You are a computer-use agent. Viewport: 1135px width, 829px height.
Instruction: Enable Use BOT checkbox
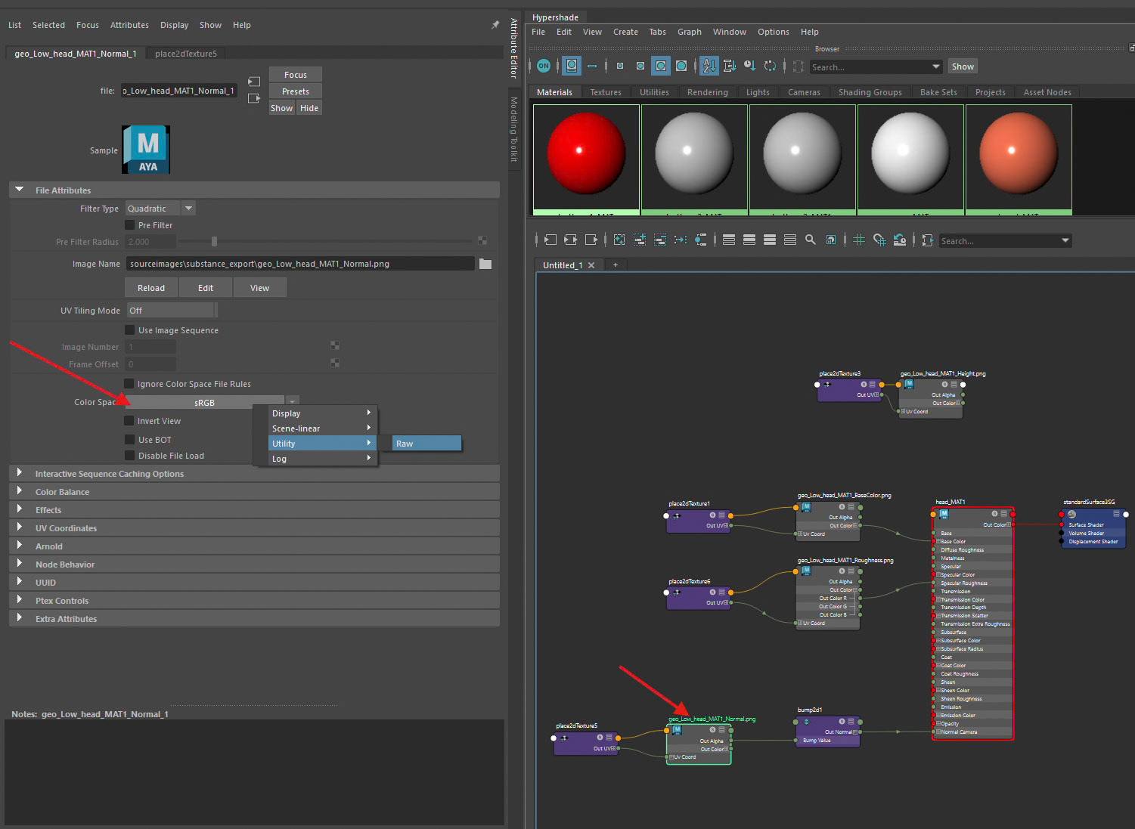point(129,440)
